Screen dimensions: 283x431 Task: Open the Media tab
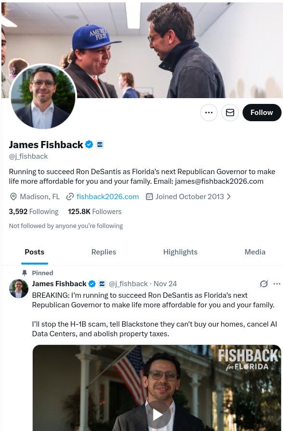pos(255,252)
